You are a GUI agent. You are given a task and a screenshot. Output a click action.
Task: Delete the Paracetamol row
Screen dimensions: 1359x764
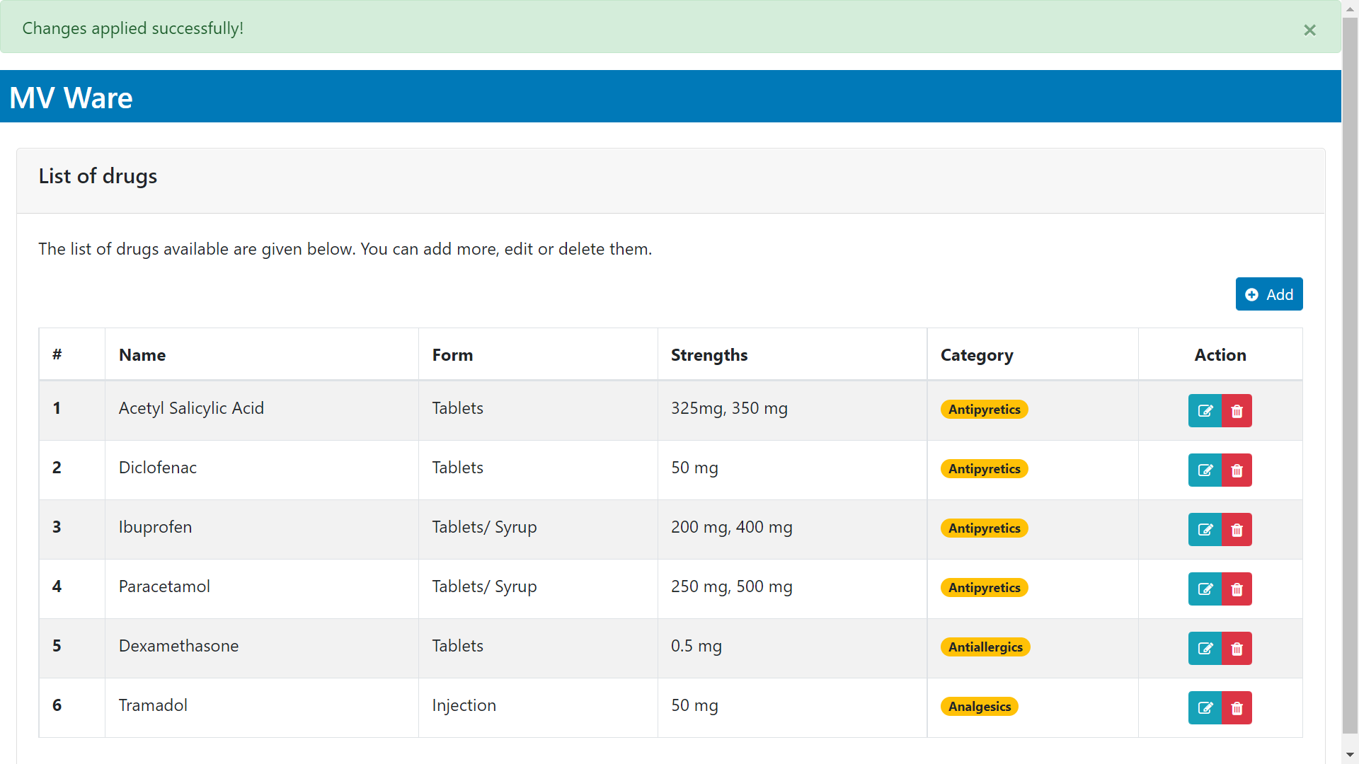[1237, 589]
